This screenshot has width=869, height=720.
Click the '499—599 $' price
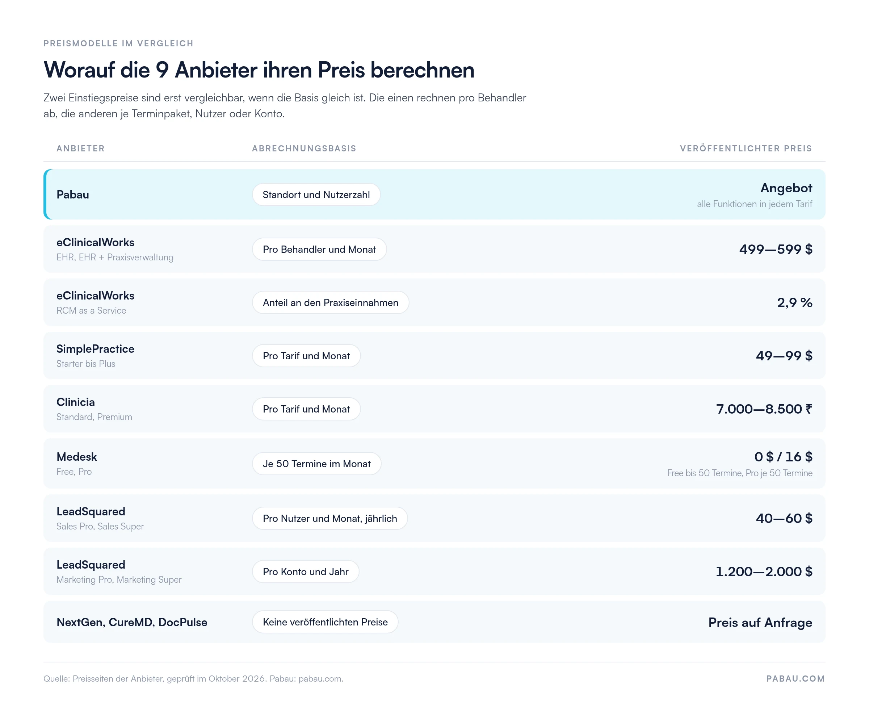point(776,249)
